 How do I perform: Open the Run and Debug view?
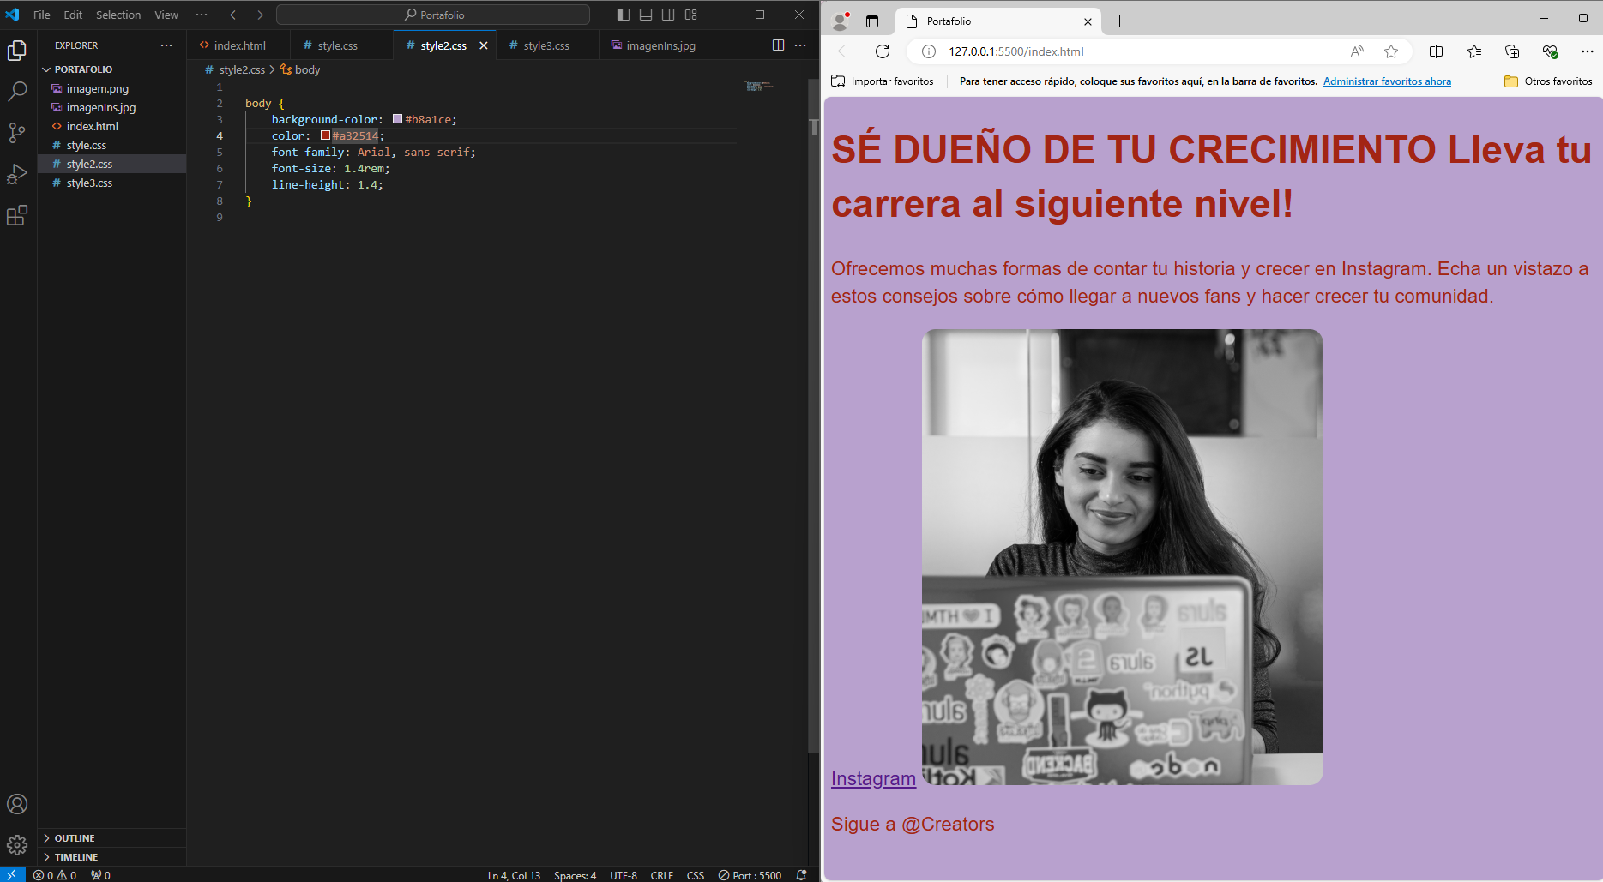17,173
